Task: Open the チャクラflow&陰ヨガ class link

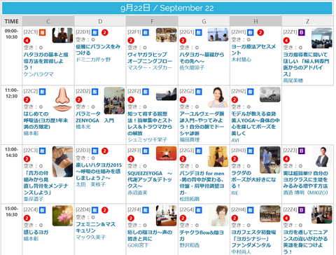Action: [x=202, y=235]
